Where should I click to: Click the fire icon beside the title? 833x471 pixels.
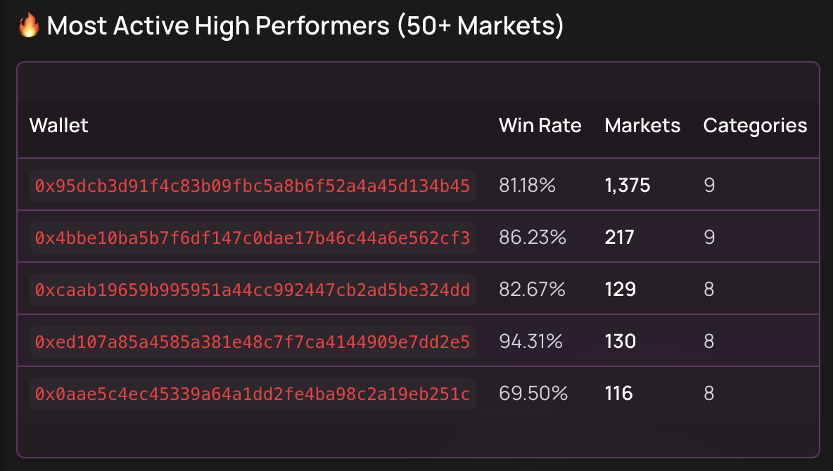coord(29,27)
